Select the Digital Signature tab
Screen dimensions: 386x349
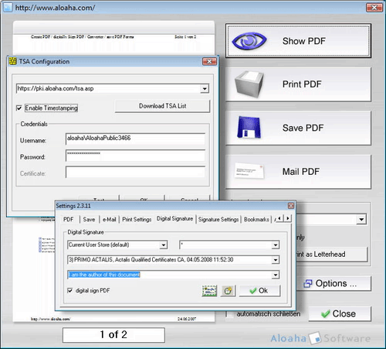click(x=175, y=219)
